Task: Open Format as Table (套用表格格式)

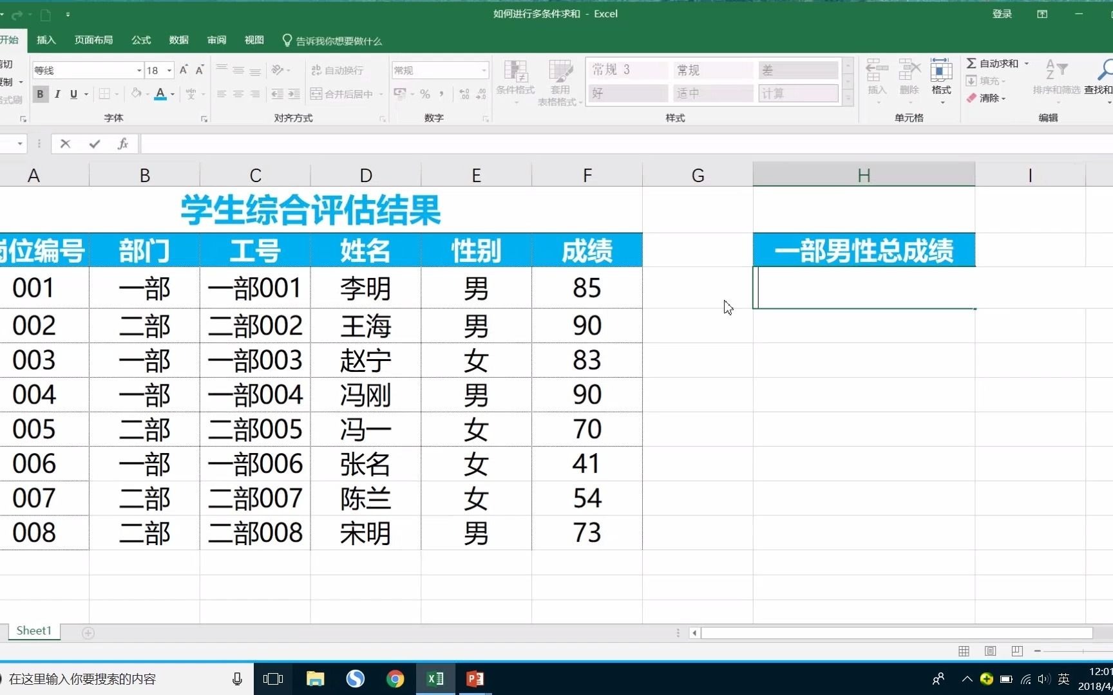Action: 560,83
